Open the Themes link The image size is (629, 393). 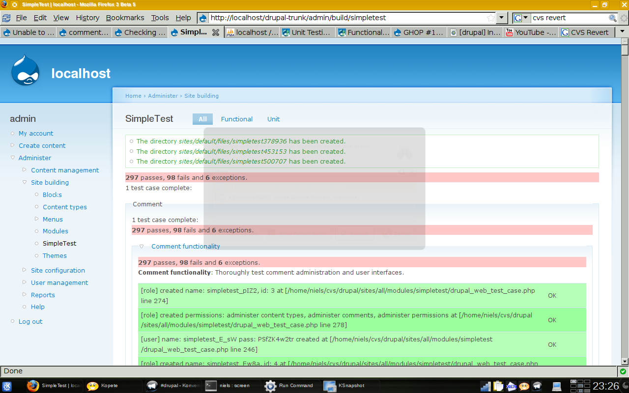click(x=55, y=255)
